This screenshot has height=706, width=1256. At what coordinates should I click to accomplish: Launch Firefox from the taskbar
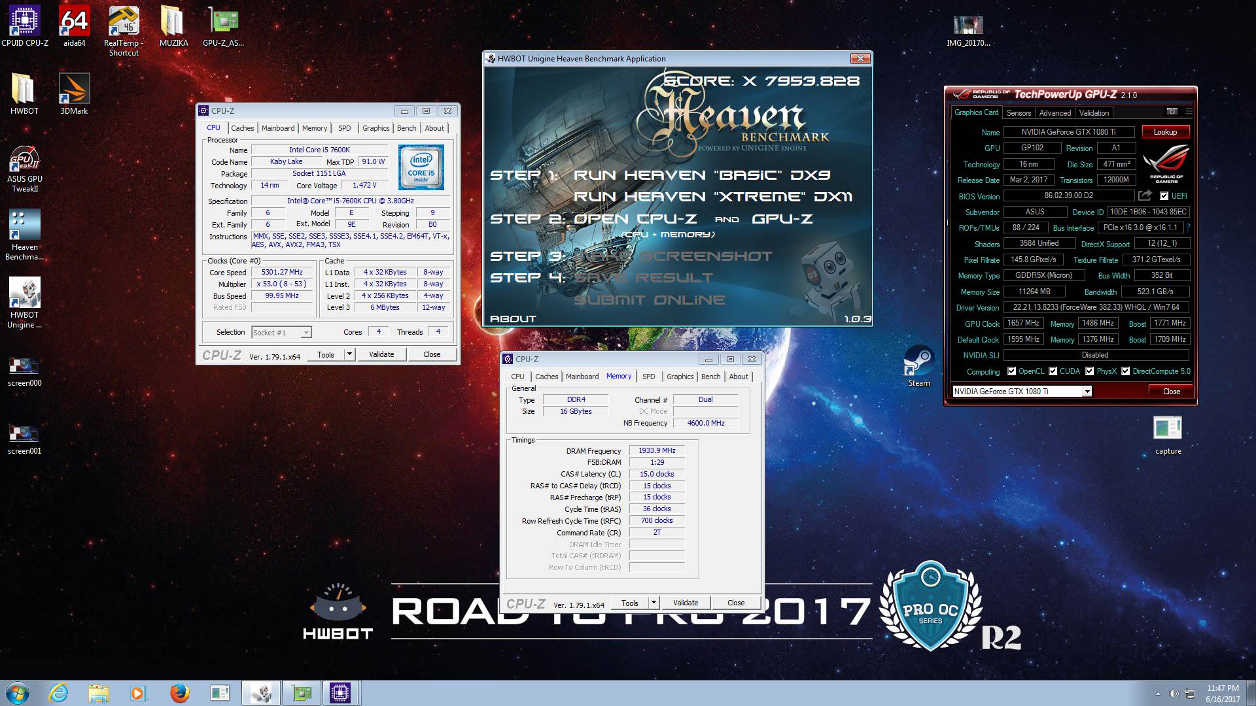click(x=179, y=693)
